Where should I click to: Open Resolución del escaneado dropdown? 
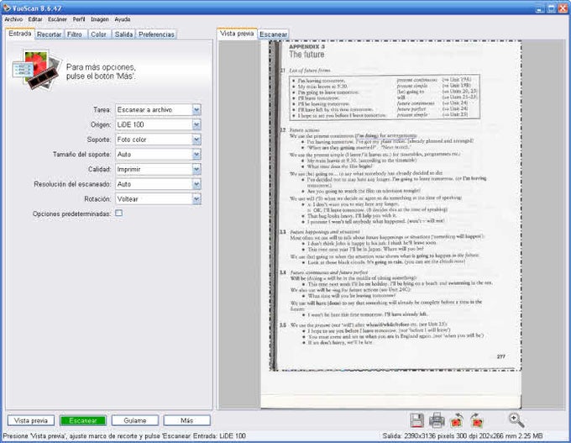(x=158, y=184)
